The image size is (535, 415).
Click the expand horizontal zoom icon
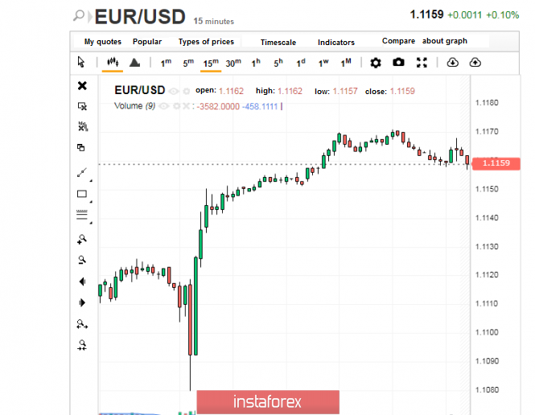pos(82,324)
